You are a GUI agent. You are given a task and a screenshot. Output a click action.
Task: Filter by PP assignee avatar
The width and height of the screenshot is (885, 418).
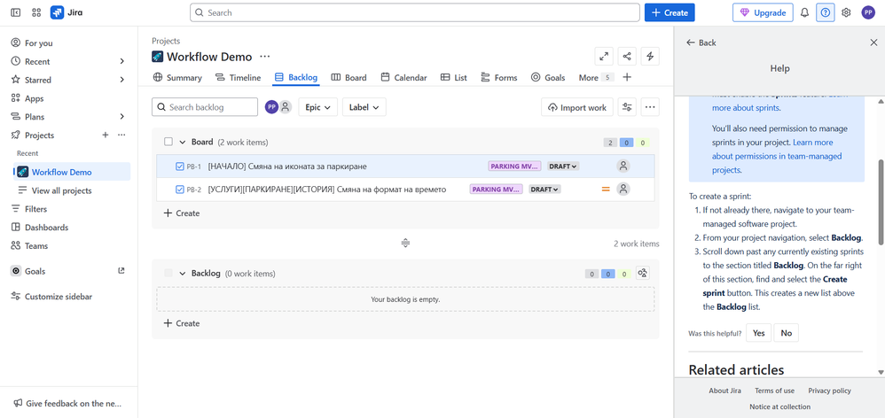point(271,107)
